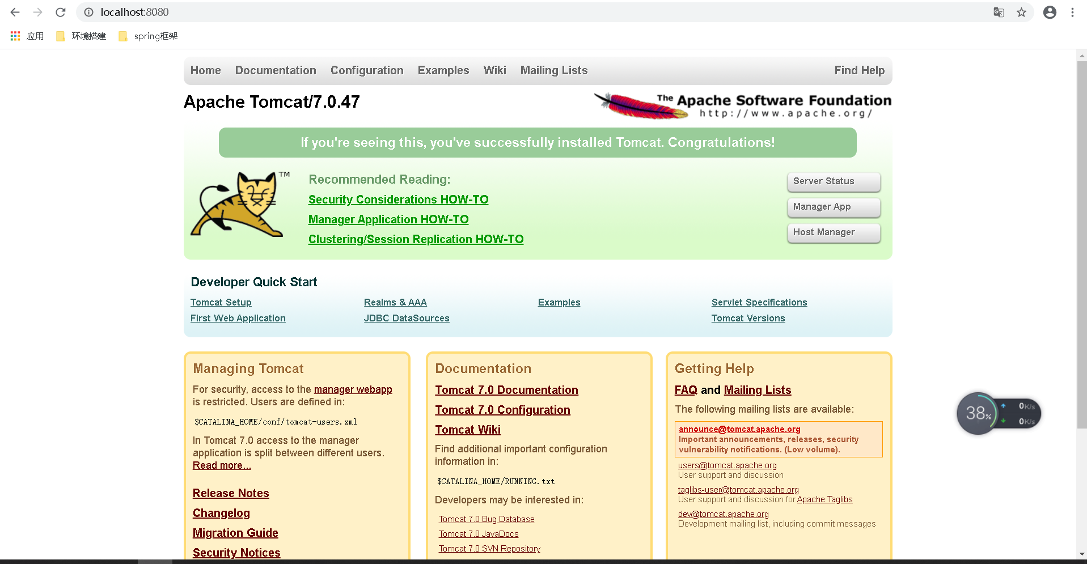Click the browser forward arrow
The width and height of the screenshot is (1087, 564).
38,12
